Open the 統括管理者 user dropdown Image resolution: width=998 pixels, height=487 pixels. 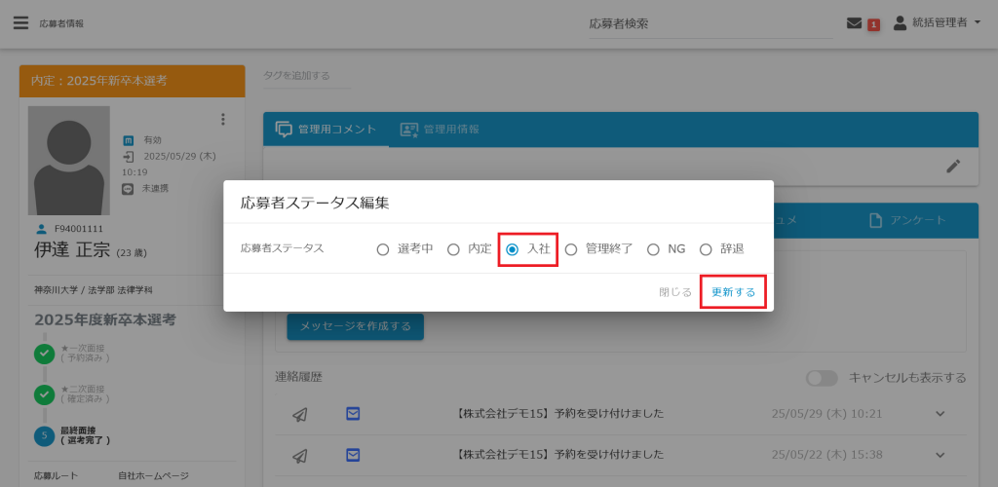(x=938, y=22)
